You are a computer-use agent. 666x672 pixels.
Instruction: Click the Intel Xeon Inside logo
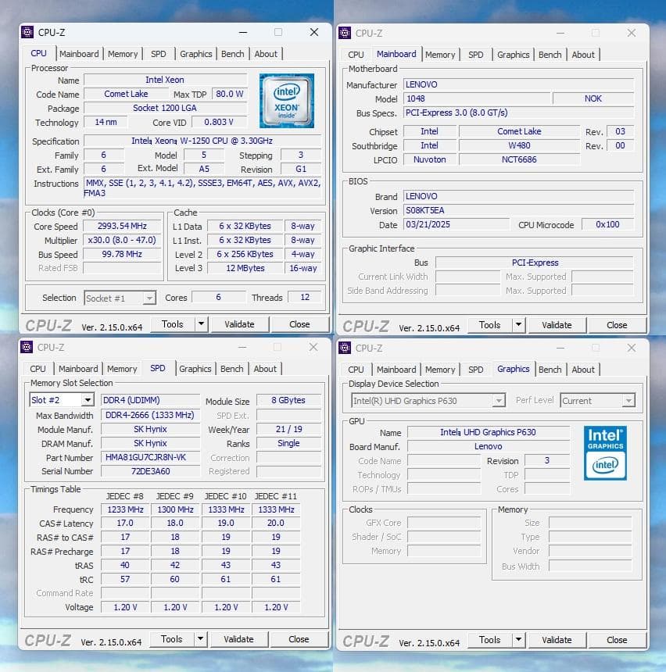(x=287, y=100)
